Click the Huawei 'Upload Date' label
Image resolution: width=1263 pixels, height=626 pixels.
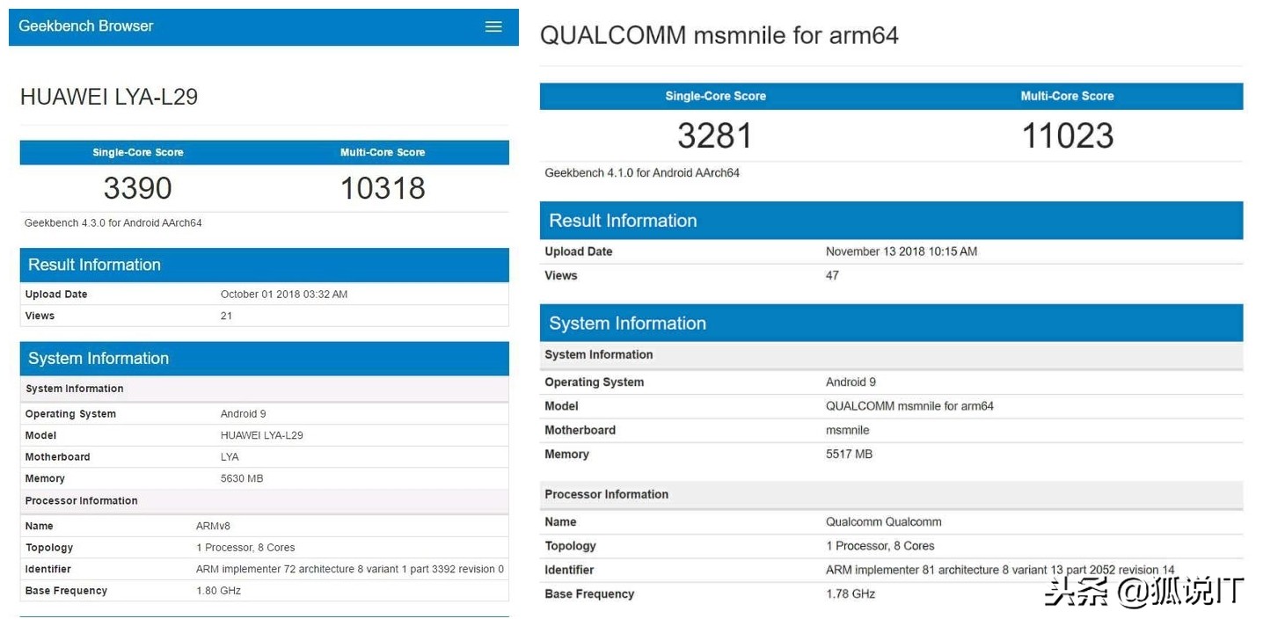click(x=56, y=295)
